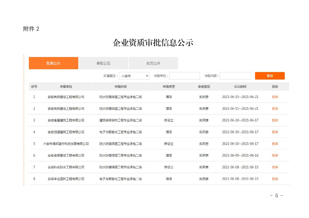309x218 pixels.
Task: Focus the 申报内容 text box
Action: [235, 76]
